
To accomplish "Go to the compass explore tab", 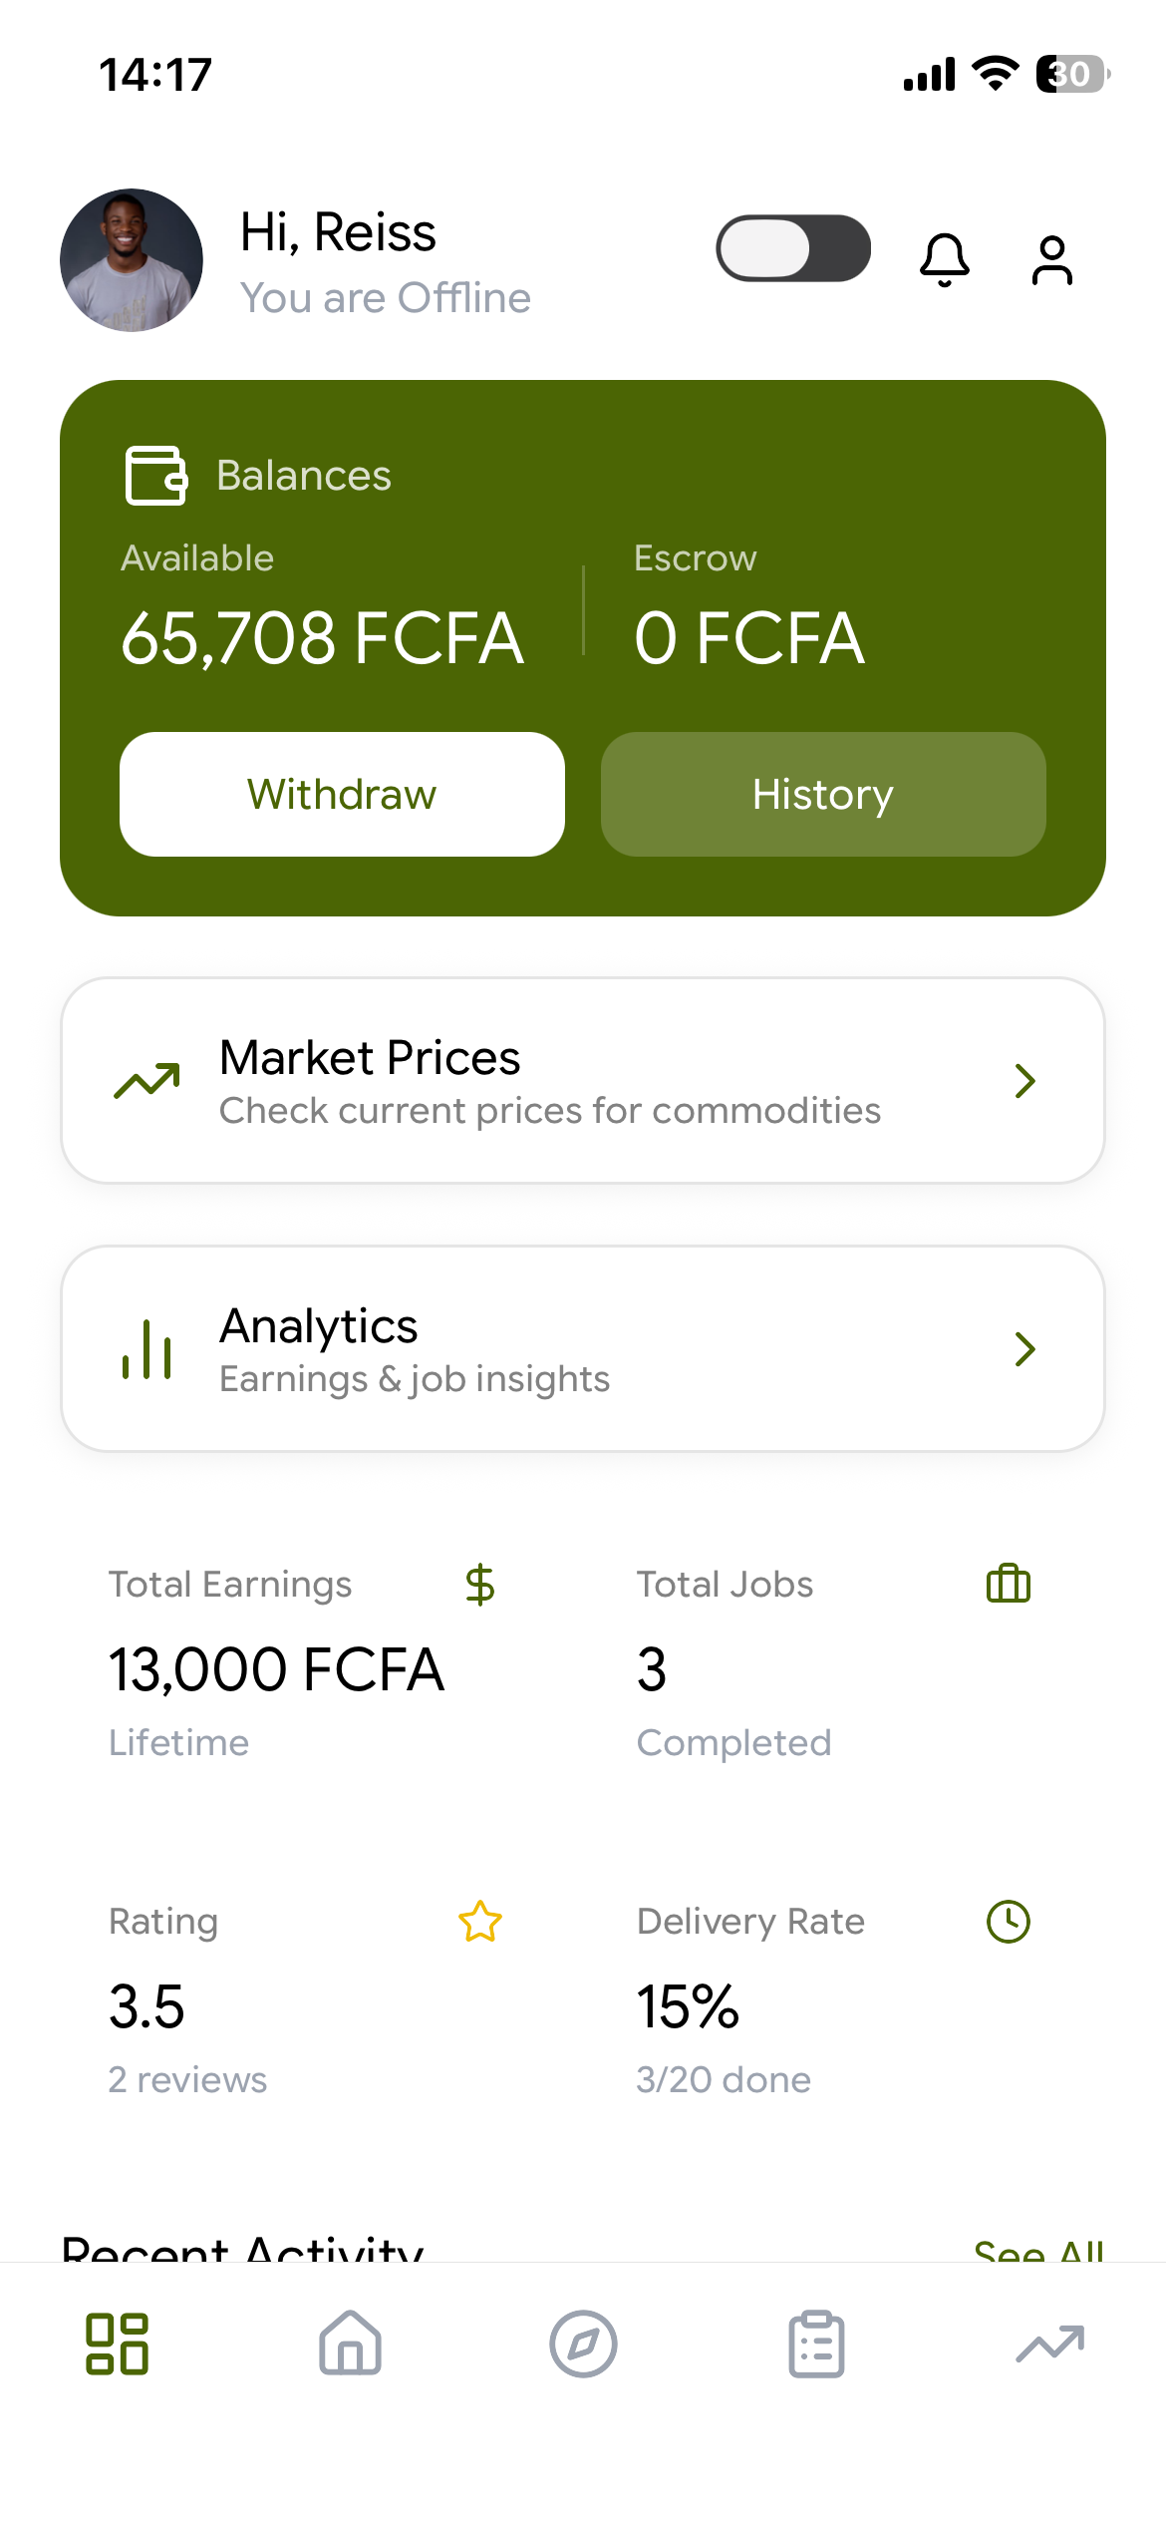I will [583, 2344].
